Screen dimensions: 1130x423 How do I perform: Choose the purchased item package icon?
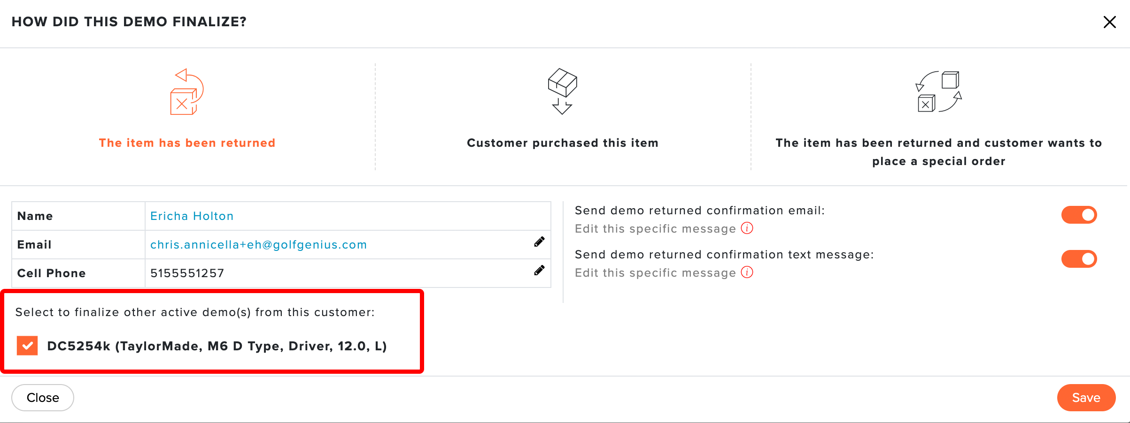[562, 91]
